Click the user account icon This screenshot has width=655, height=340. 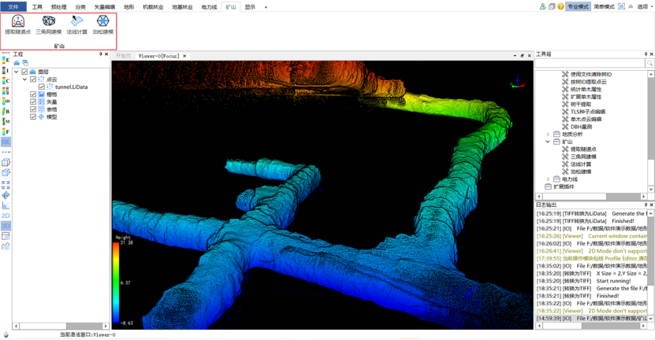[x=542, y=6]
